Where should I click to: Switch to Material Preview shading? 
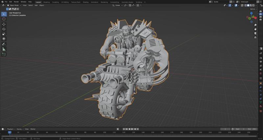[x=251, y=5]
